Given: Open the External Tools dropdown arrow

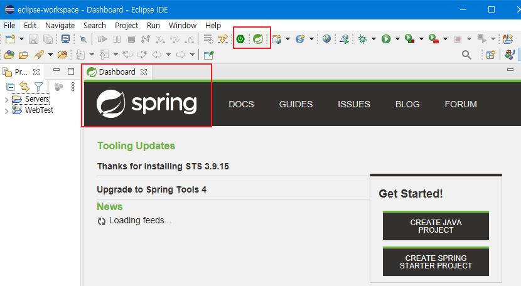Looking at the screenshot, I should tap(445, 39).
